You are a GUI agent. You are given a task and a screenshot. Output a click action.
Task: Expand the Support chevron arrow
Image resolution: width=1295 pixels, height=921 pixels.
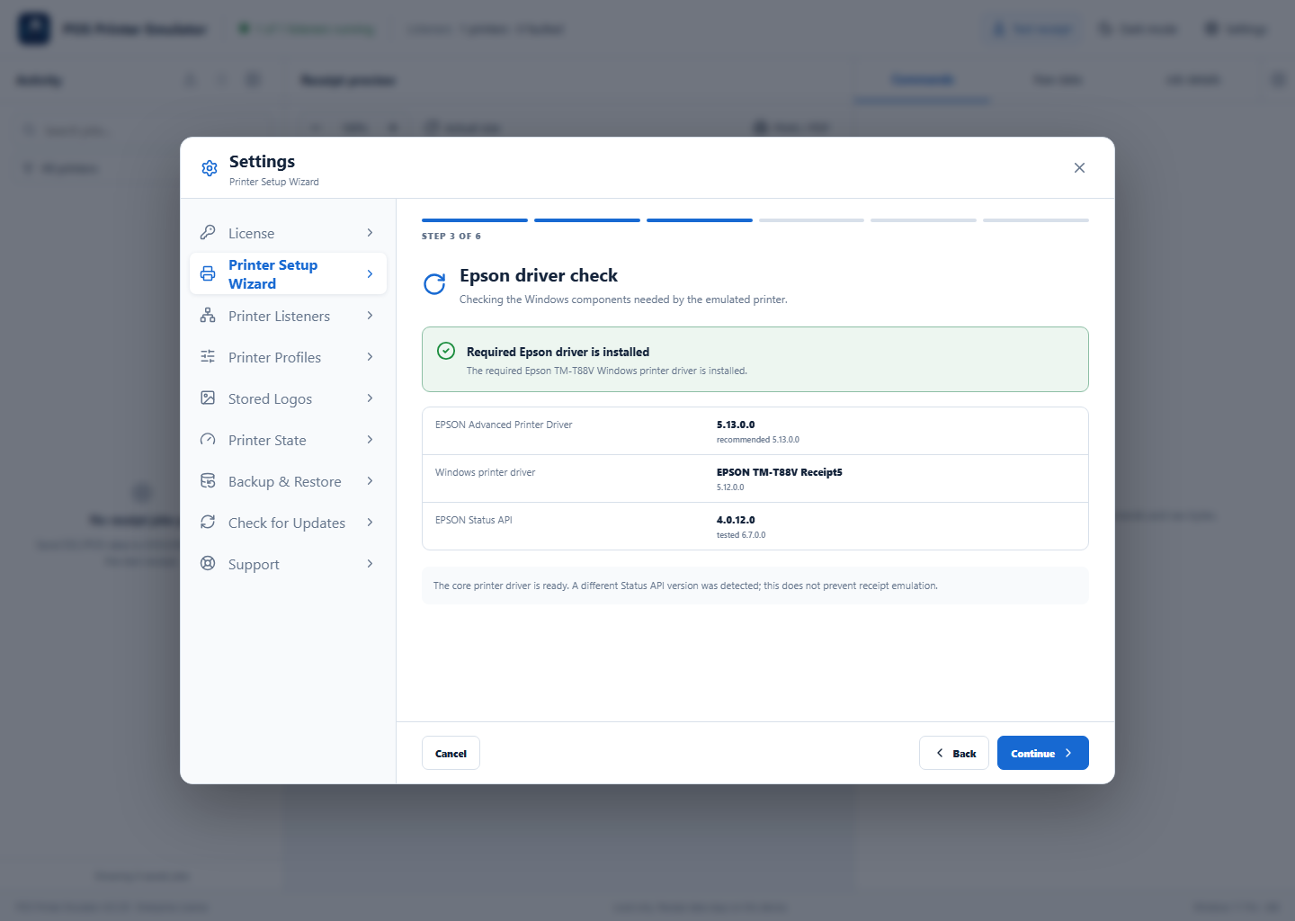click(370, 564)
